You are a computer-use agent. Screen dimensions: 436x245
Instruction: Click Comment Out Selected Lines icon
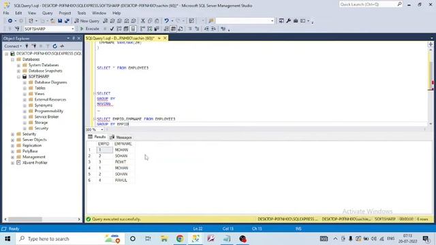click(x=190, y=29)
